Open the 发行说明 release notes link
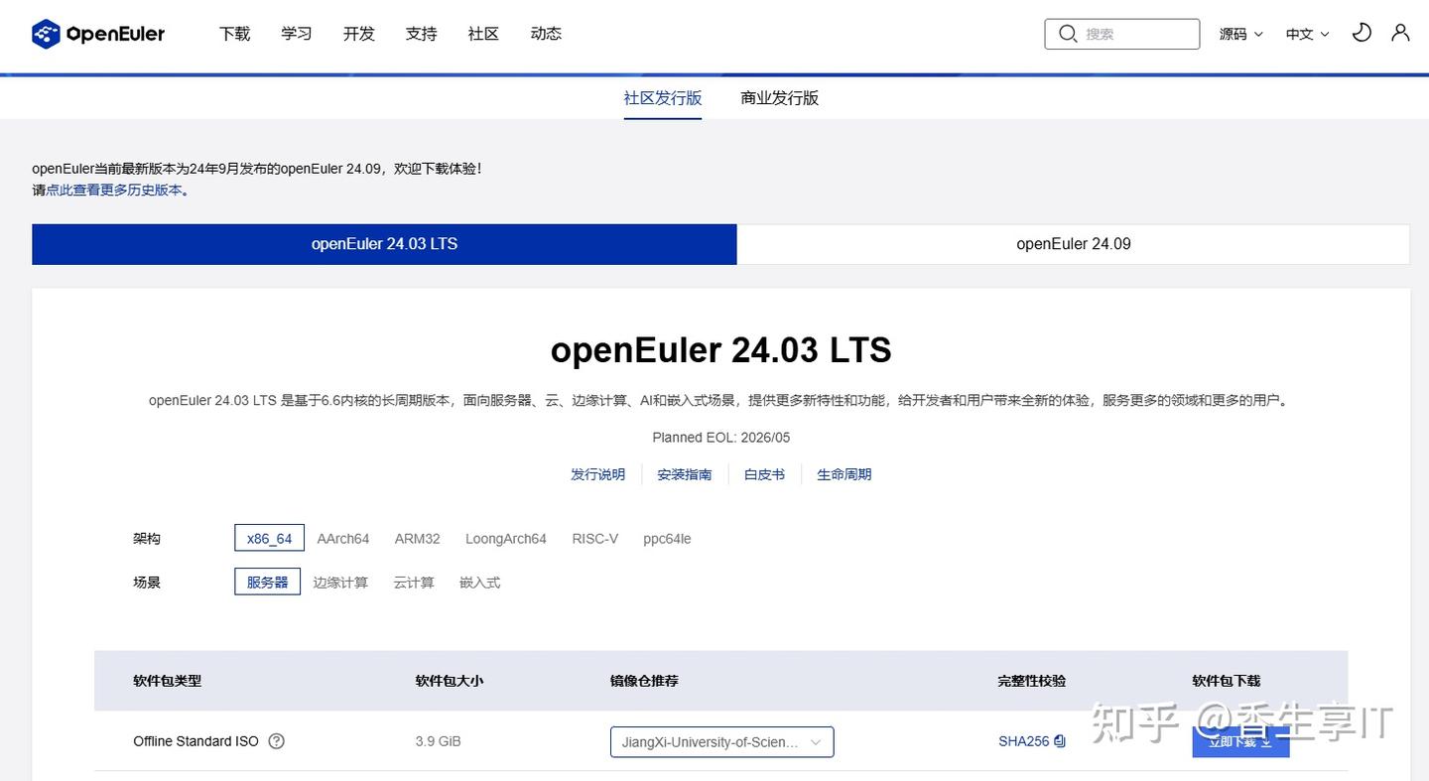Viewport: 1429px width, 781px height. click(x=597, y=474)
